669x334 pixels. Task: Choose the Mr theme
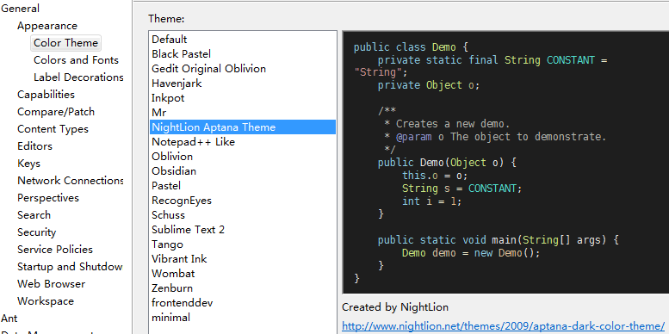pyautogui.click(x=243, y=112)
